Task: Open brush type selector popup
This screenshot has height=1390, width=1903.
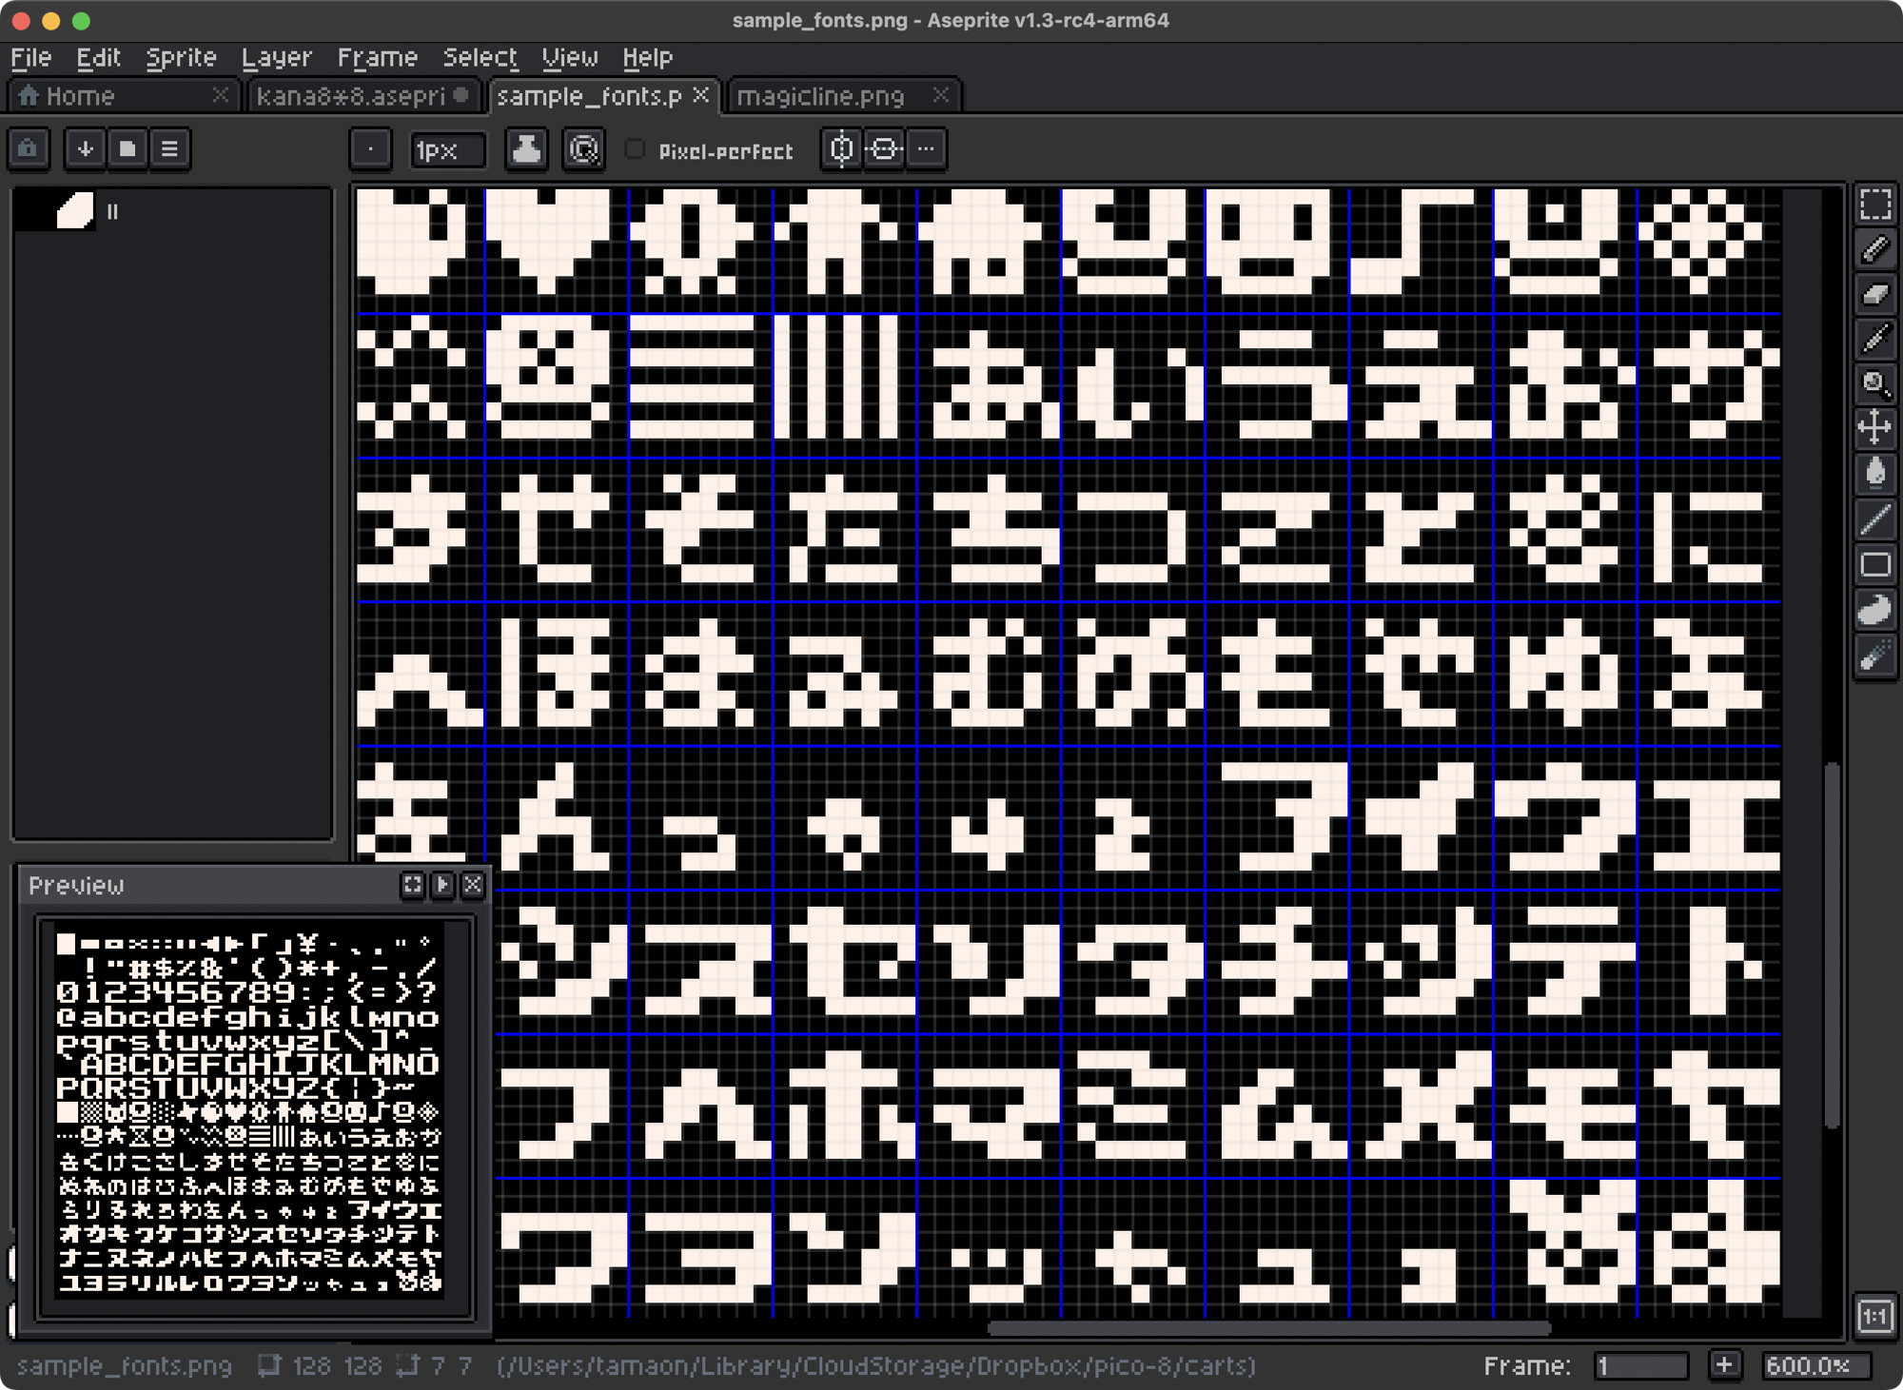Action: click(x=370, y=149)
